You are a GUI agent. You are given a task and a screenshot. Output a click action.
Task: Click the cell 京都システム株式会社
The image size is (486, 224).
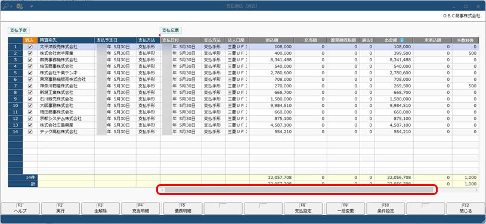point(66,119)
